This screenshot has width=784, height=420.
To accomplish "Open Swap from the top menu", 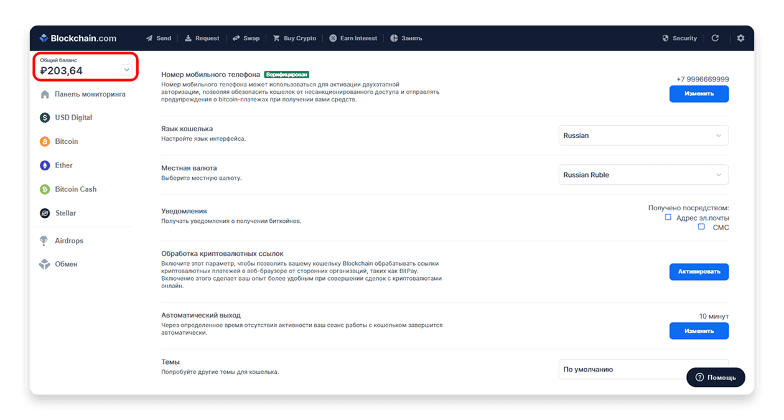I will [x=246, y=38].
